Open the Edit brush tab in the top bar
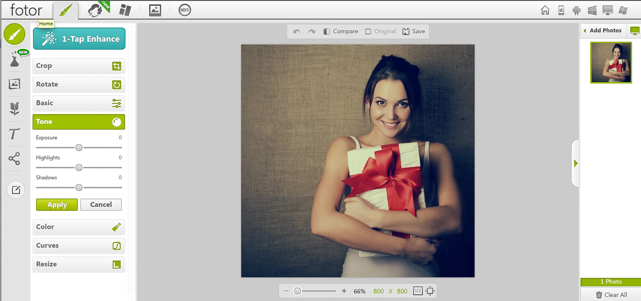This screenshot has height=301, width=641. [65, 10]
